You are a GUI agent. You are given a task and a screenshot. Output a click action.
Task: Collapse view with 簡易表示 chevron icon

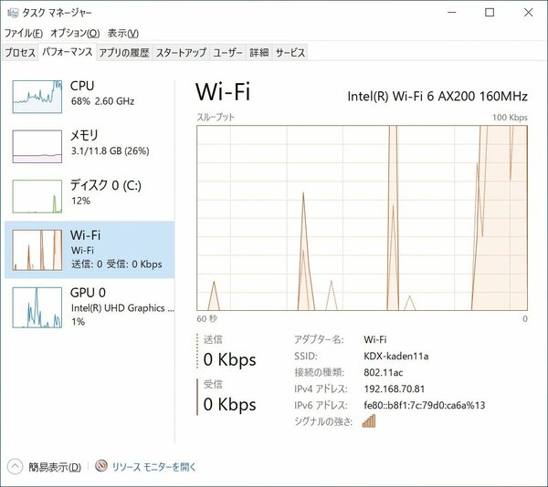[x=15, y=466]
